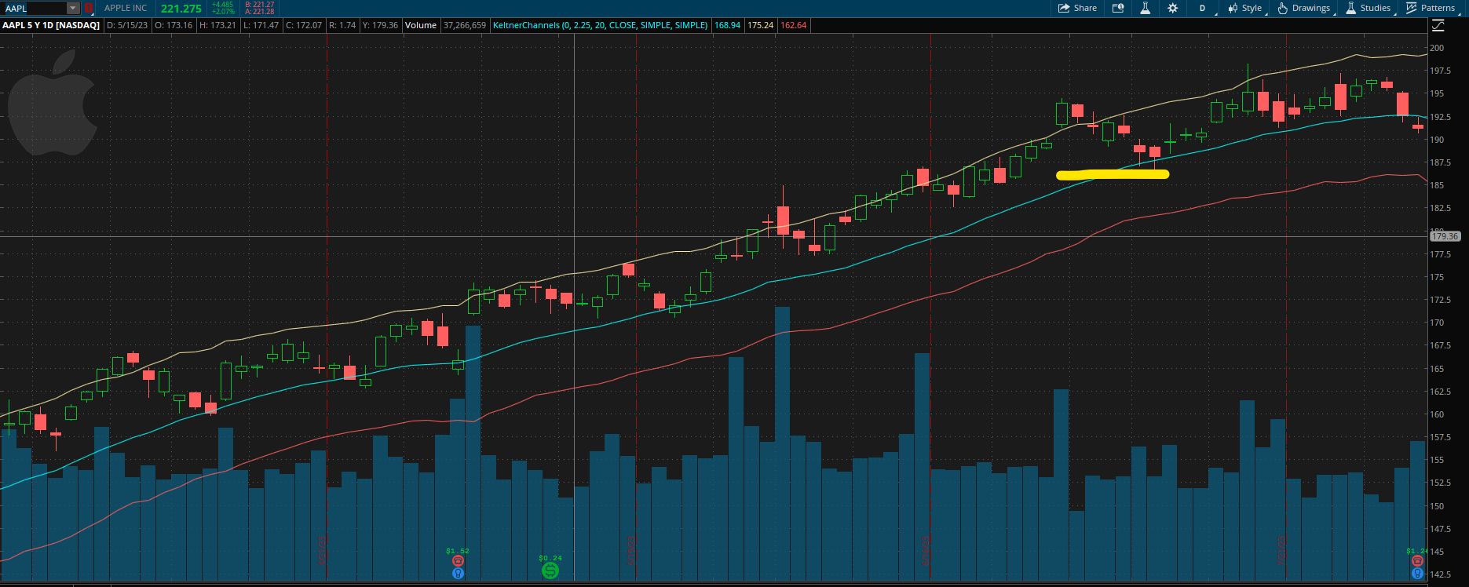
Task: Open chart settings gear icon
Action: pos(1172,8)
